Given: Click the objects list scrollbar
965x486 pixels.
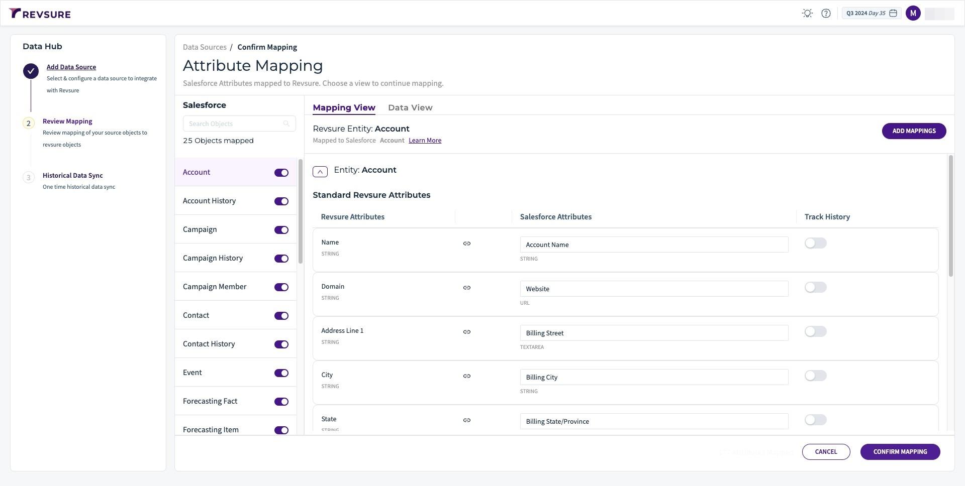Looking at the screenshot, I should [301, 211].
